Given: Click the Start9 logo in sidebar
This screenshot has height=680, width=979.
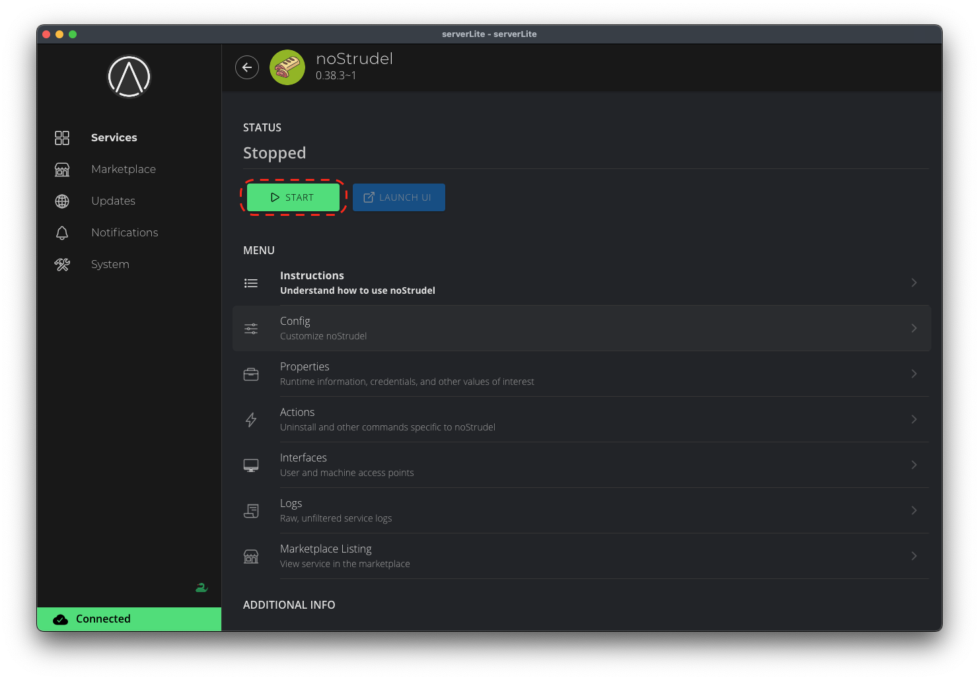Looking at the screenshot, I should 129,77.
